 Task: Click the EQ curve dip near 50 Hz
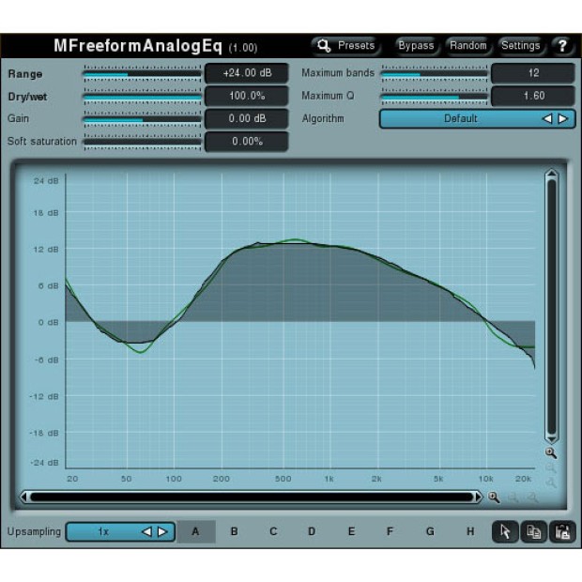[x=141, y=351]
